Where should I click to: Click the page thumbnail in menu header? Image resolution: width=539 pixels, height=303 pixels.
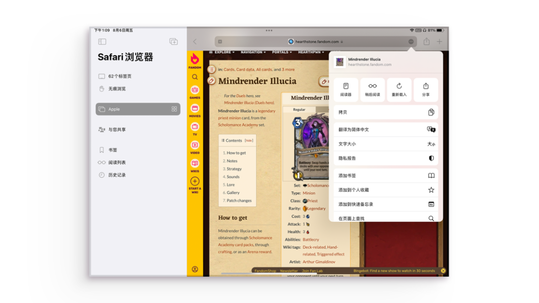(x=340, y=62)
